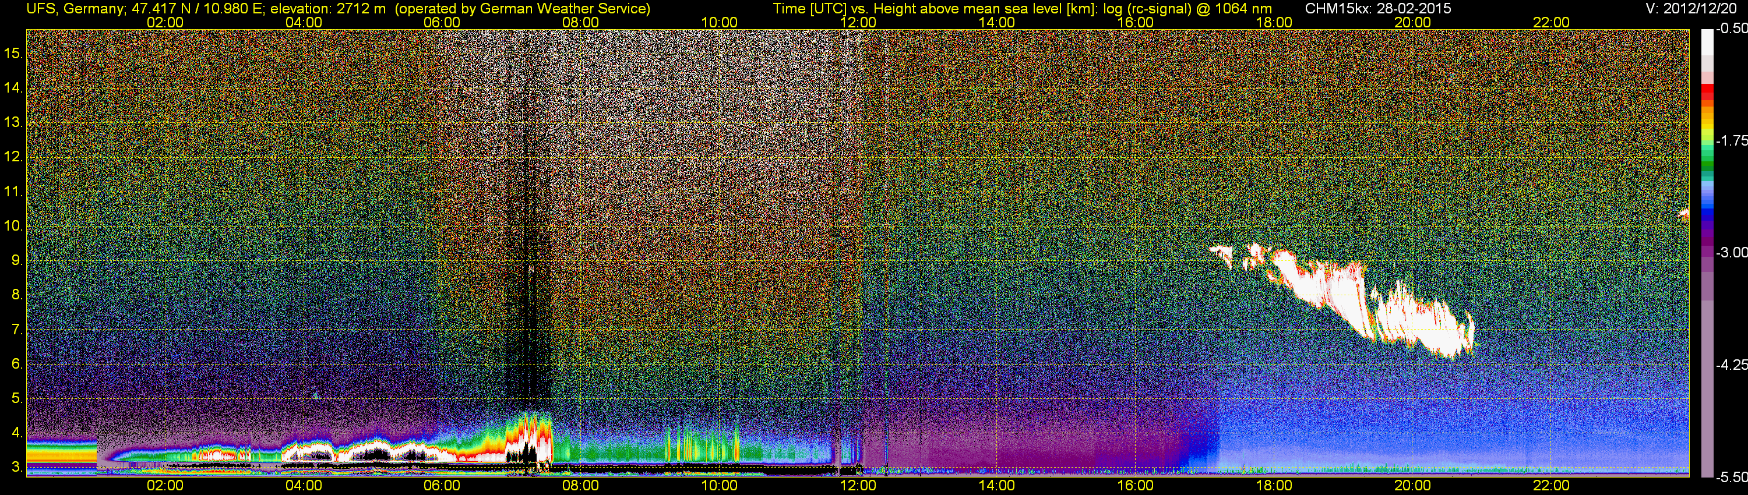Select the 16:00 label on the upper time axis
Image resolution: width=1748 pixels, height=495 pixels.
click(x=1135, y=22)
